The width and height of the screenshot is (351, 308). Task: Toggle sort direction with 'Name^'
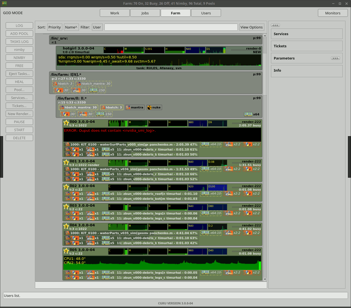point(71,27)
